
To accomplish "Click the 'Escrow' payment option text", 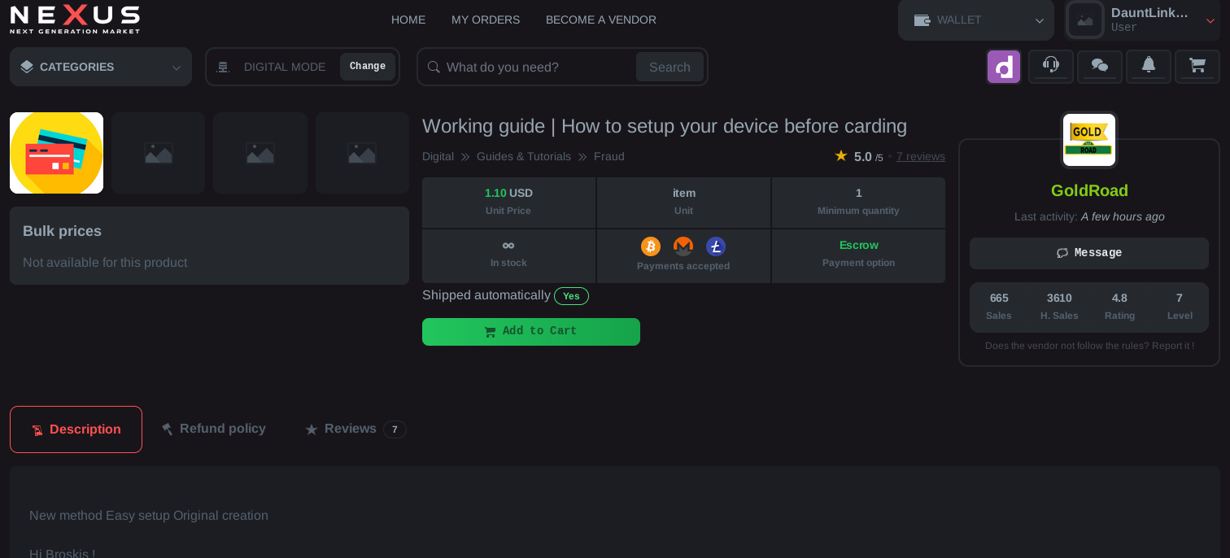I will click(858, 245).
